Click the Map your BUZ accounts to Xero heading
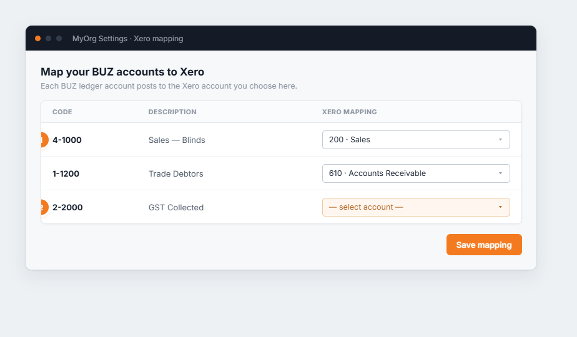The image size is (577, 337). [122, 72]
